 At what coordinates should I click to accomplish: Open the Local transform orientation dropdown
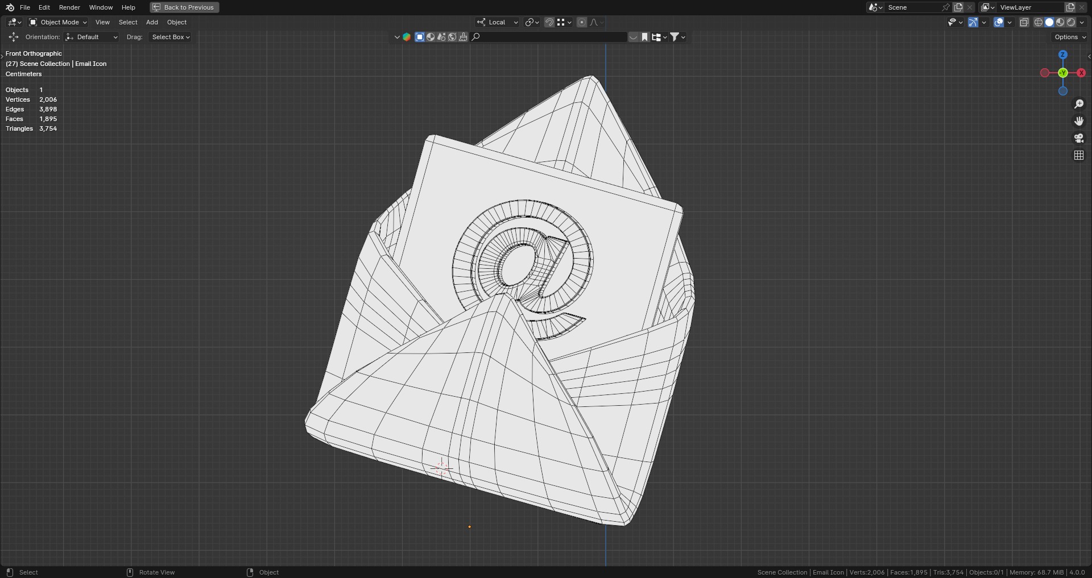click(x=498, y=22)
